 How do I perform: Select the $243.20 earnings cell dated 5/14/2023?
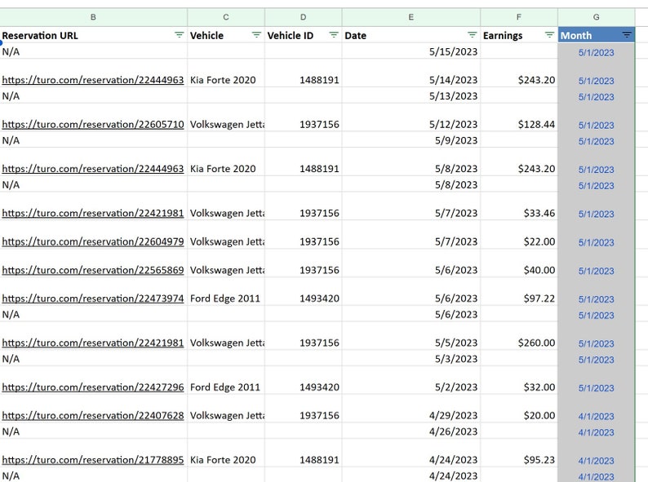tap(519, 73)
